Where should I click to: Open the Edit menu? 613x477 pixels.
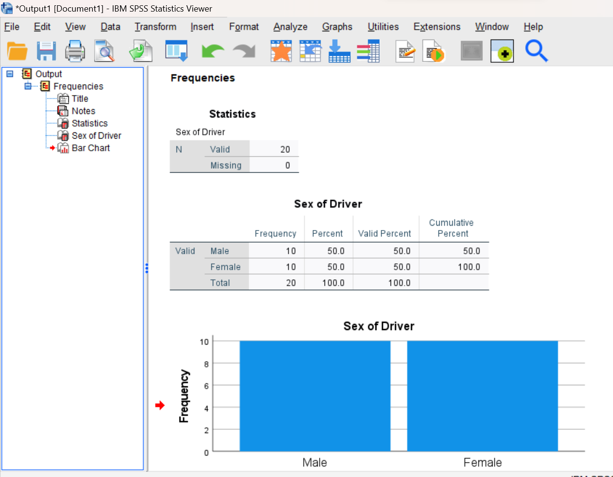click(x=42, y=27)
